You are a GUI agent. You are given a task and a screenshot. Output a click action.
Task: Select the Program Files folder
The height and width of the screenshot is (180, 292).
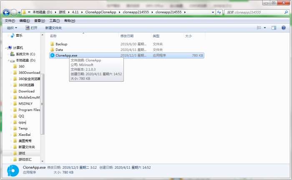coord(29,110)
